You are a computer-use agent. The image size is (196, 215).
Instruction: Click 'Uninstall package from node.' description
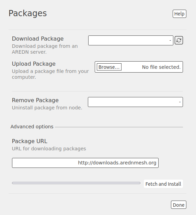47,108
